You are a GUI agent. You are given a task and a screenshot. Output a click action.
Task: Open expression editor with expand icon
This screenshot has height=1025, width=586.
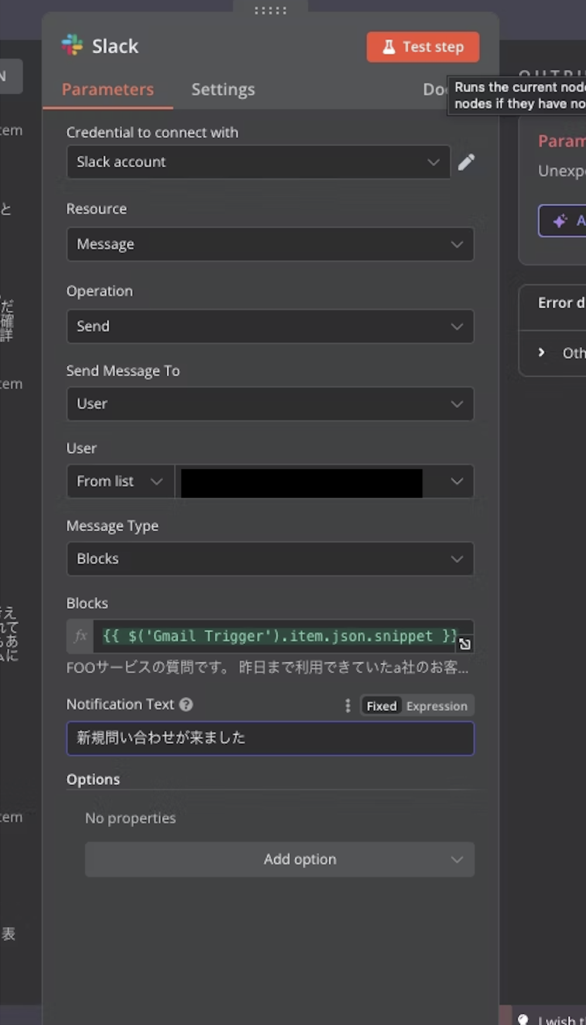[465, 644]
